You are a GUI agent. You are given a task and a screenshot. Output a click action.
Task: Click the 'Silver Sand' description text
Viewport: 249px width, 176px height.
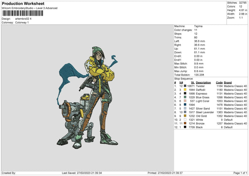(203, 108)
